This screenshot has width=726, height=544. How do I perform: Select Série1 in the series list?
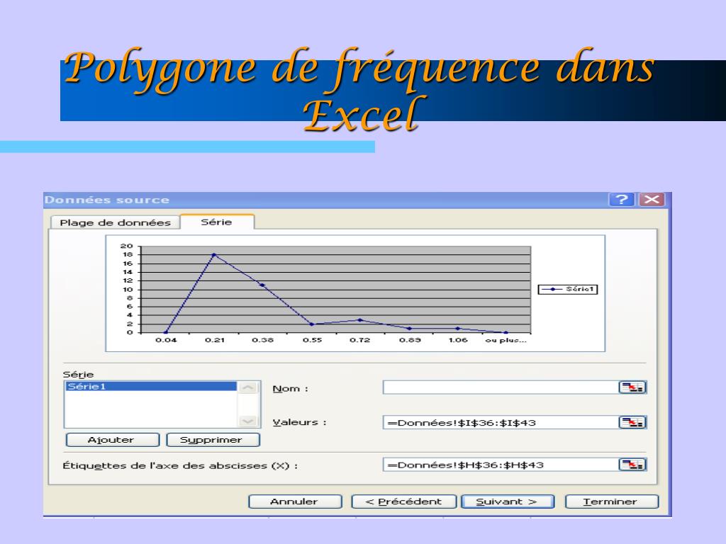pyautogui.click(x=151, y=386)
